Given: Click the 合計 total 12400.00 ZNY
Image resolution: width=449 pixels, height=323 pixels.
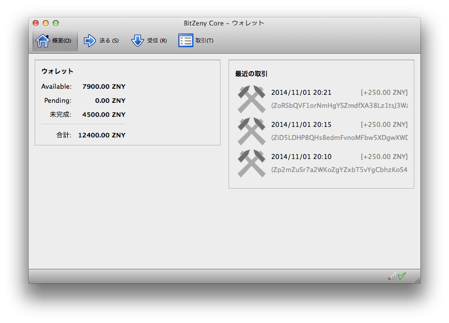Looking at the screenshot, I should coord(102,135).
